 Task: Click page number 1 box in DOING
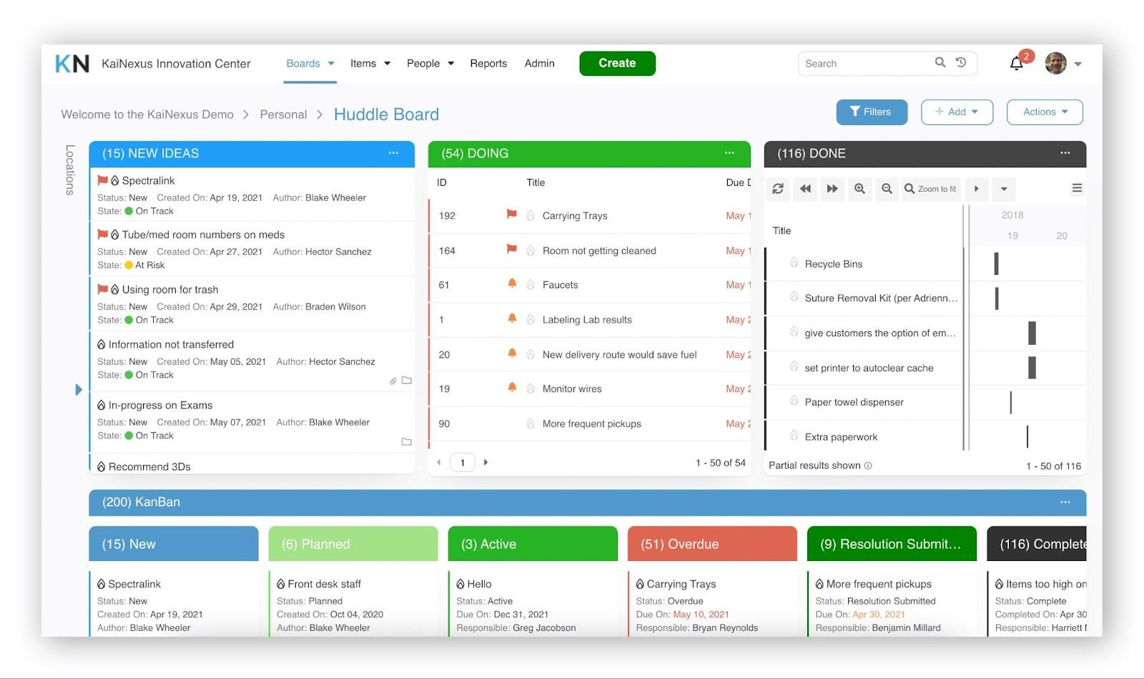[463, 462]
